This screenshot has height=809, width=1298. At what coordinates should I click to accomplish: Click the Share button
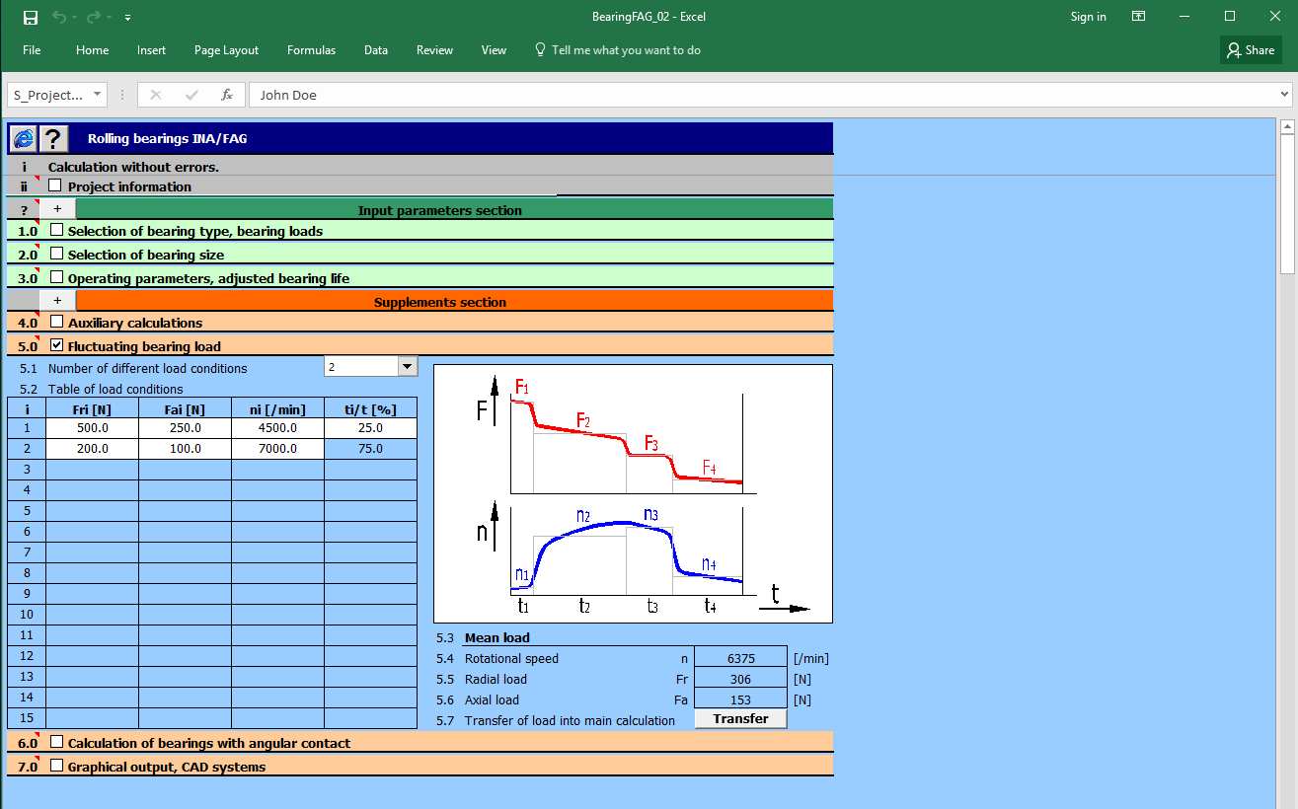click(1251, 50)
